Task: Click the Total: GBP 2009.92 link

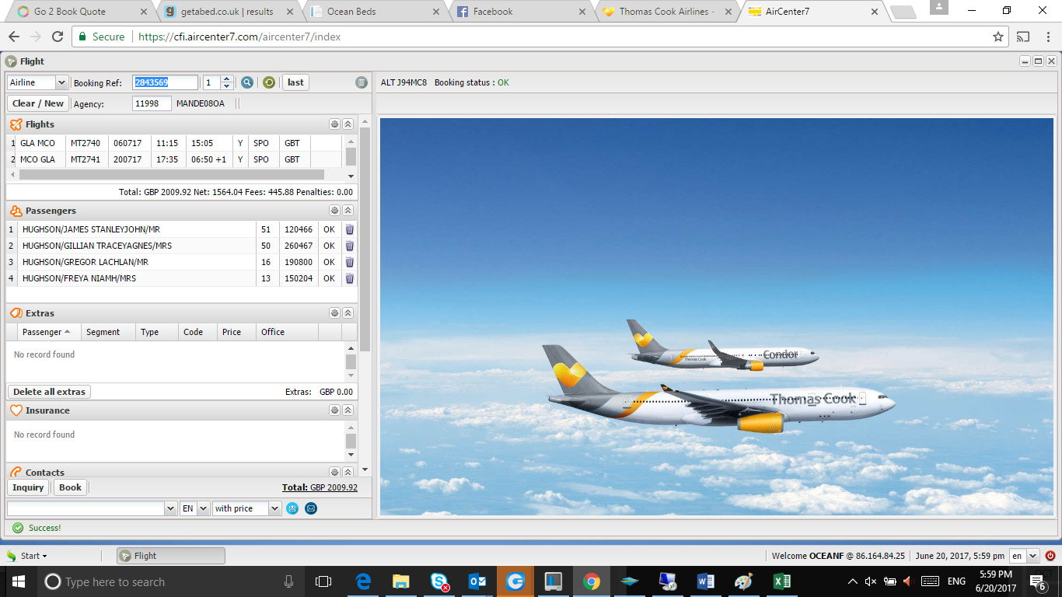Action: tap(320, 487)
